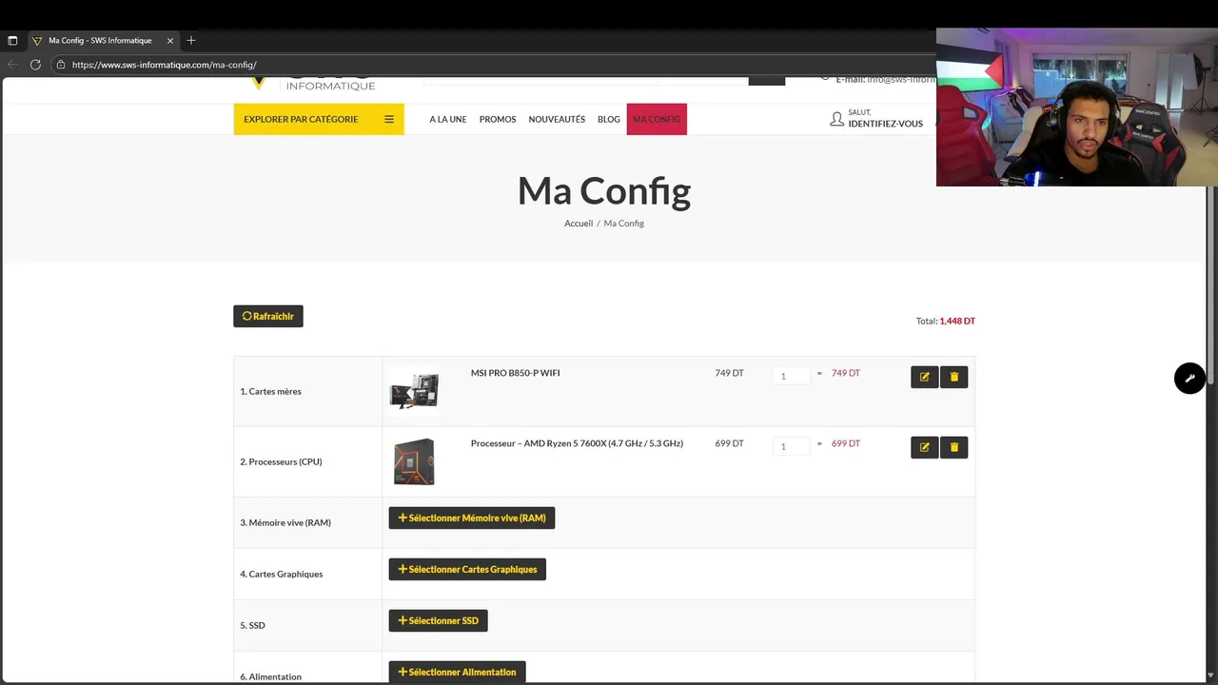Click the user account icon

point(836,119)
